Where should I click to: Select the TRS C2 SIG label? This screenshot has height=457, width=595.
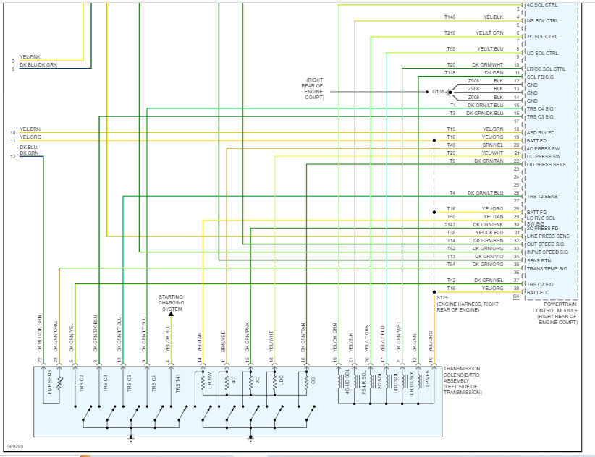coord(540,285)
